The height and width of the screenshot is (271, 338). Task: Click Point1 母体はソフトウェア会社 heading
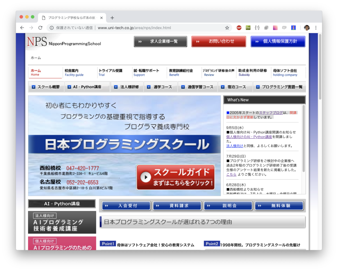click(147, 244)
